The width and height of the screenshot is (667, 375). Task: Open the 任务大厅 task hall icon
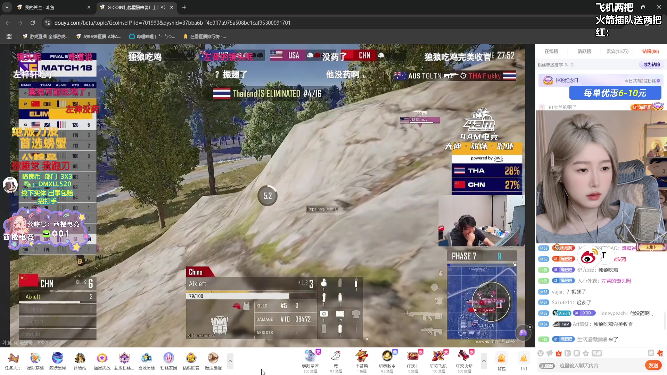(13, 361)
